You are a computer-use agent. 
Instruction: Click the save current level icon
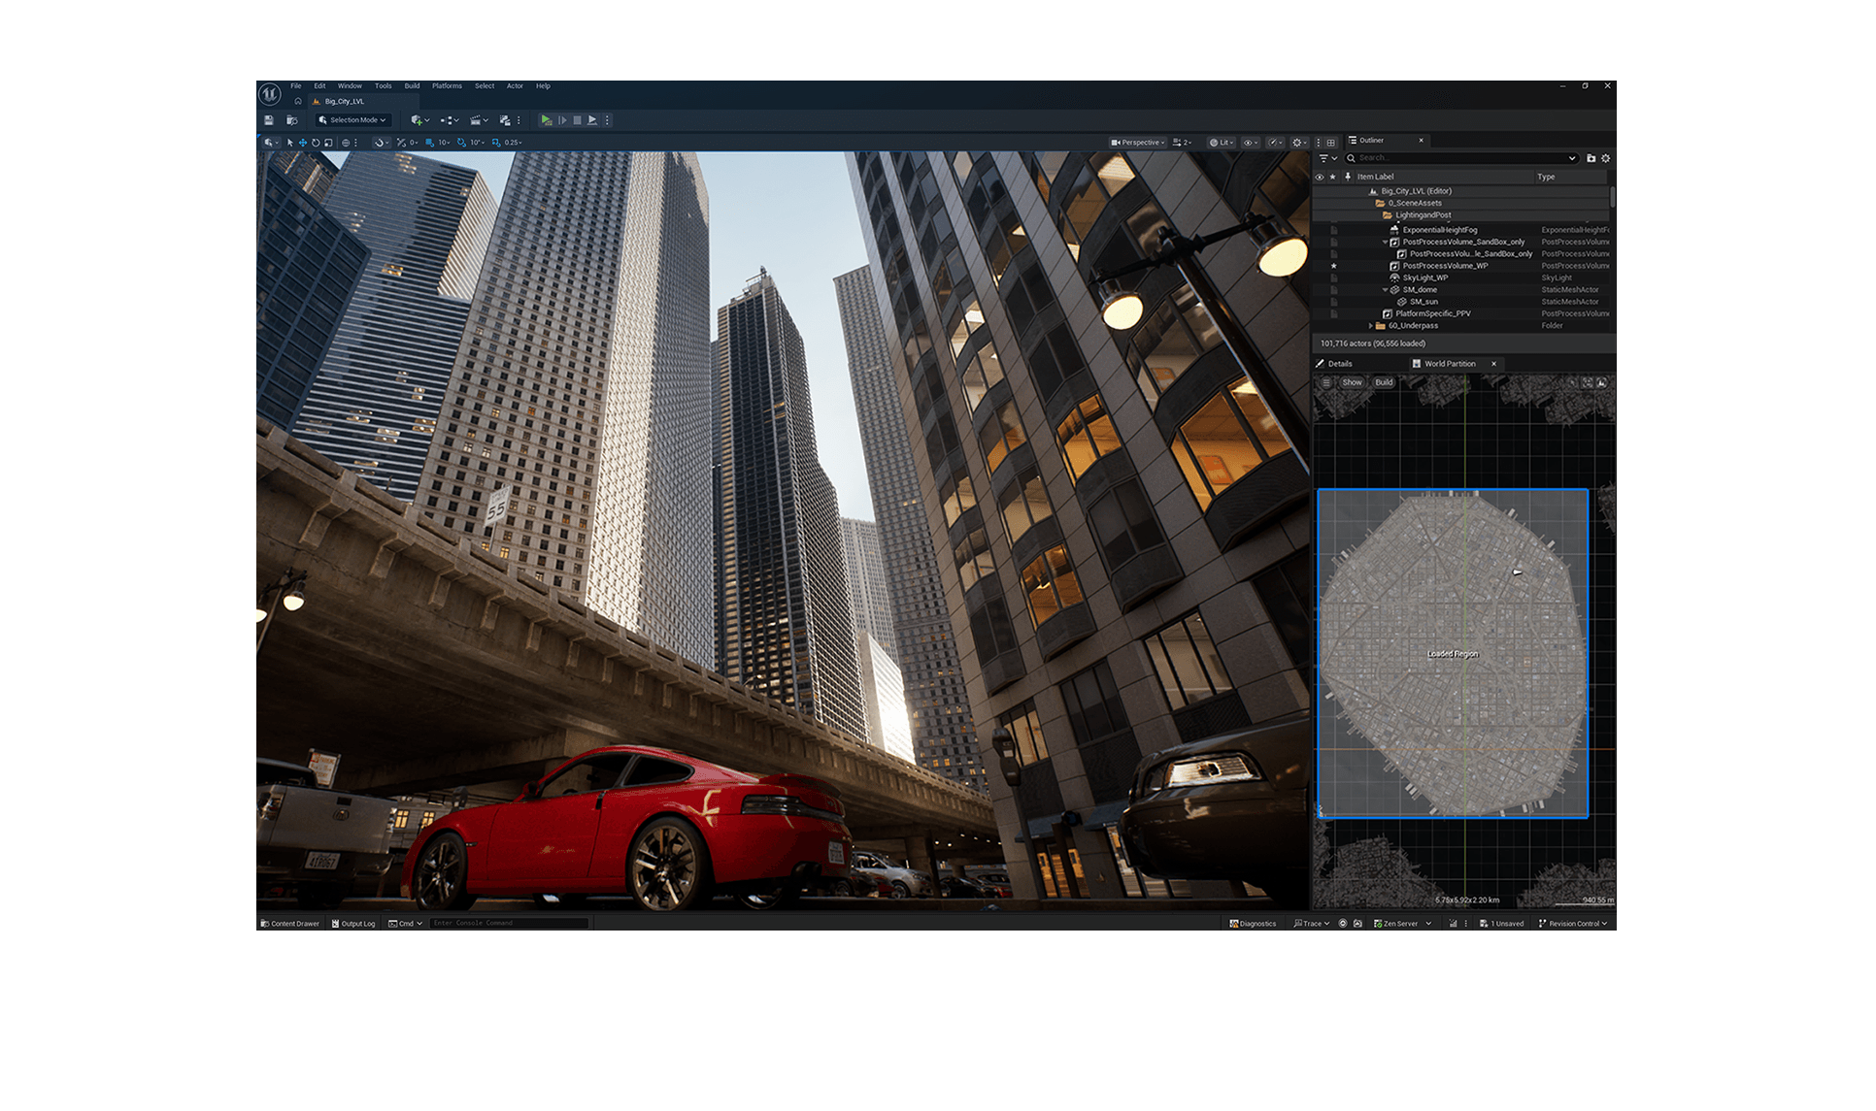click(x=269, y=120)
